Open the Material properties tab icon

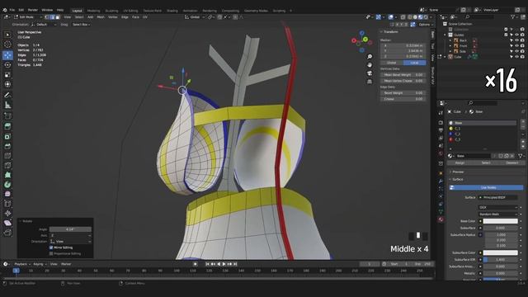pos(441,219)
